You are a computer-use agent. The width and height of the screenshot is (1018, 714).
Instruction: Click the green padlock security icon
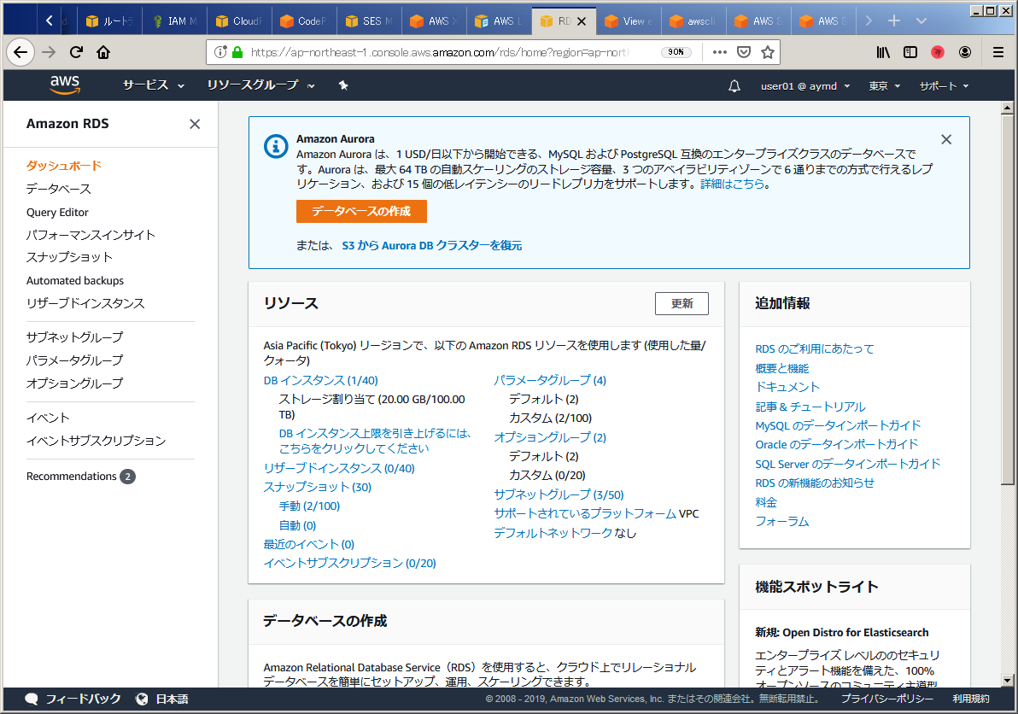237,52
